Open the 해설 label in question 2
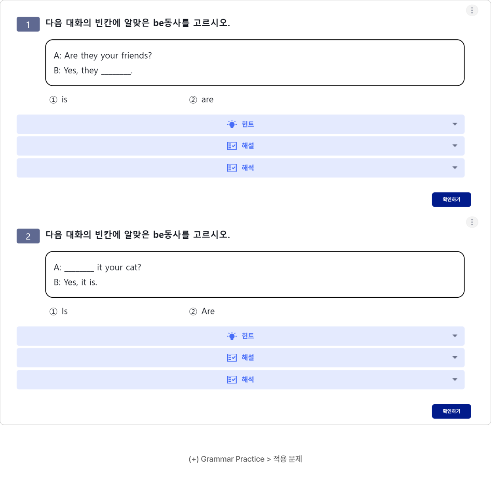This screenshot has width=491, height=485. click(248, 358)
